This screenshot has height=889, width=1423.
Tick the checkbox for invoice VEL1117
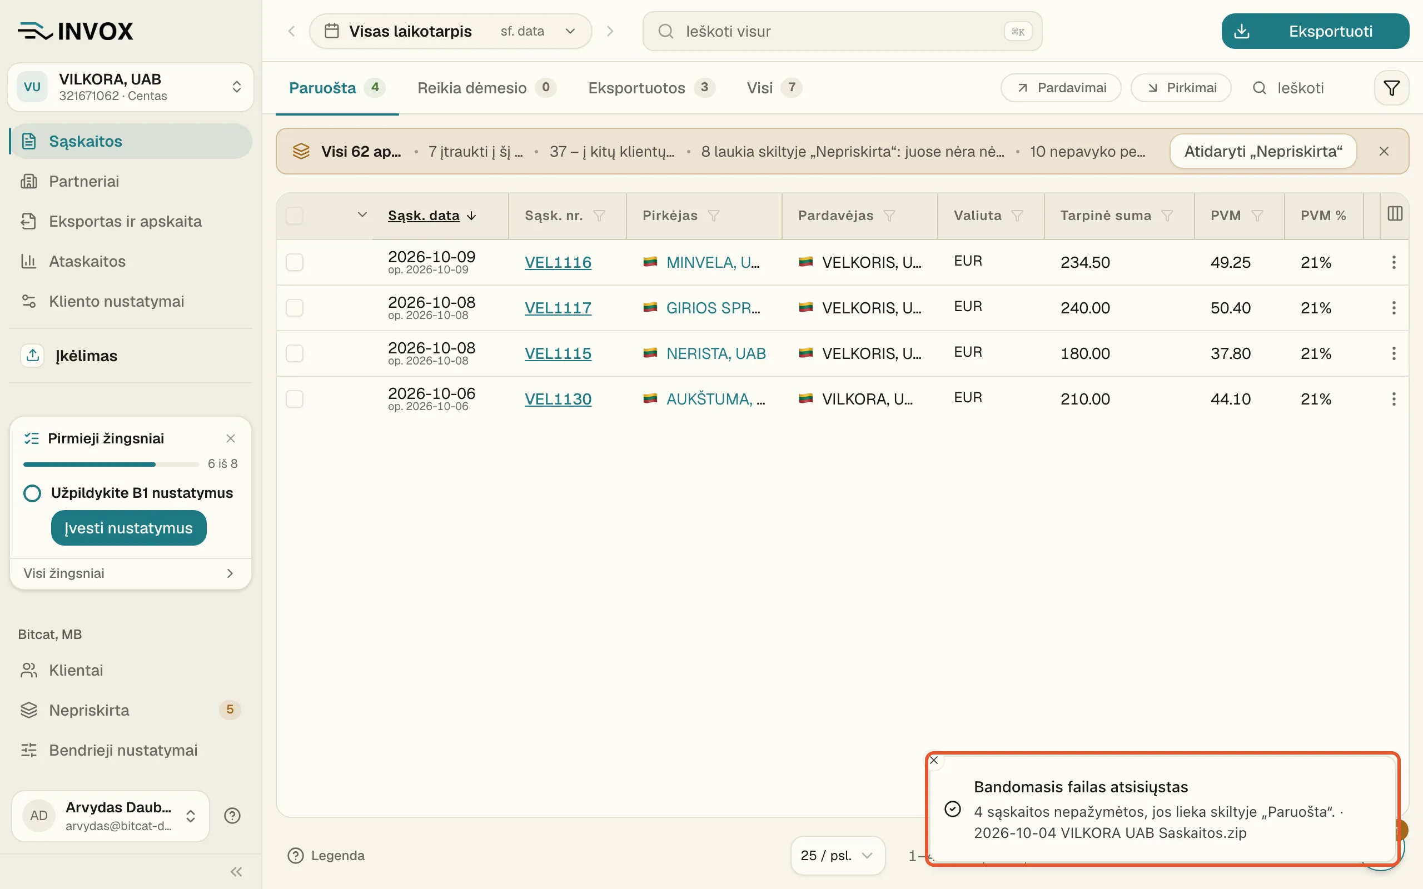coord(295,307)
